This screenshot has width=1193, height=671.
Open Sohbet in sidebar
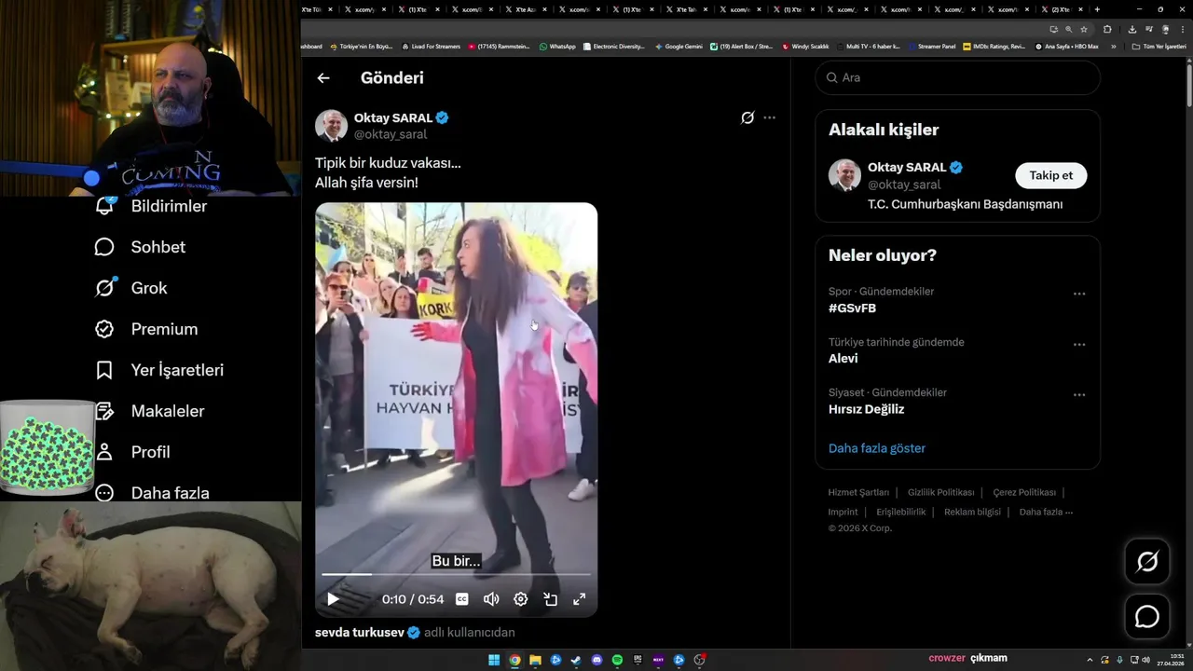pyautogui.click(x=140, y=247)
